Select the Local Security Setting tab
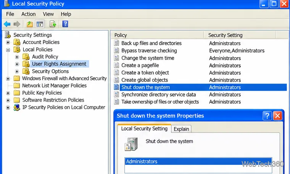290x174 pixels. [144, 129]
